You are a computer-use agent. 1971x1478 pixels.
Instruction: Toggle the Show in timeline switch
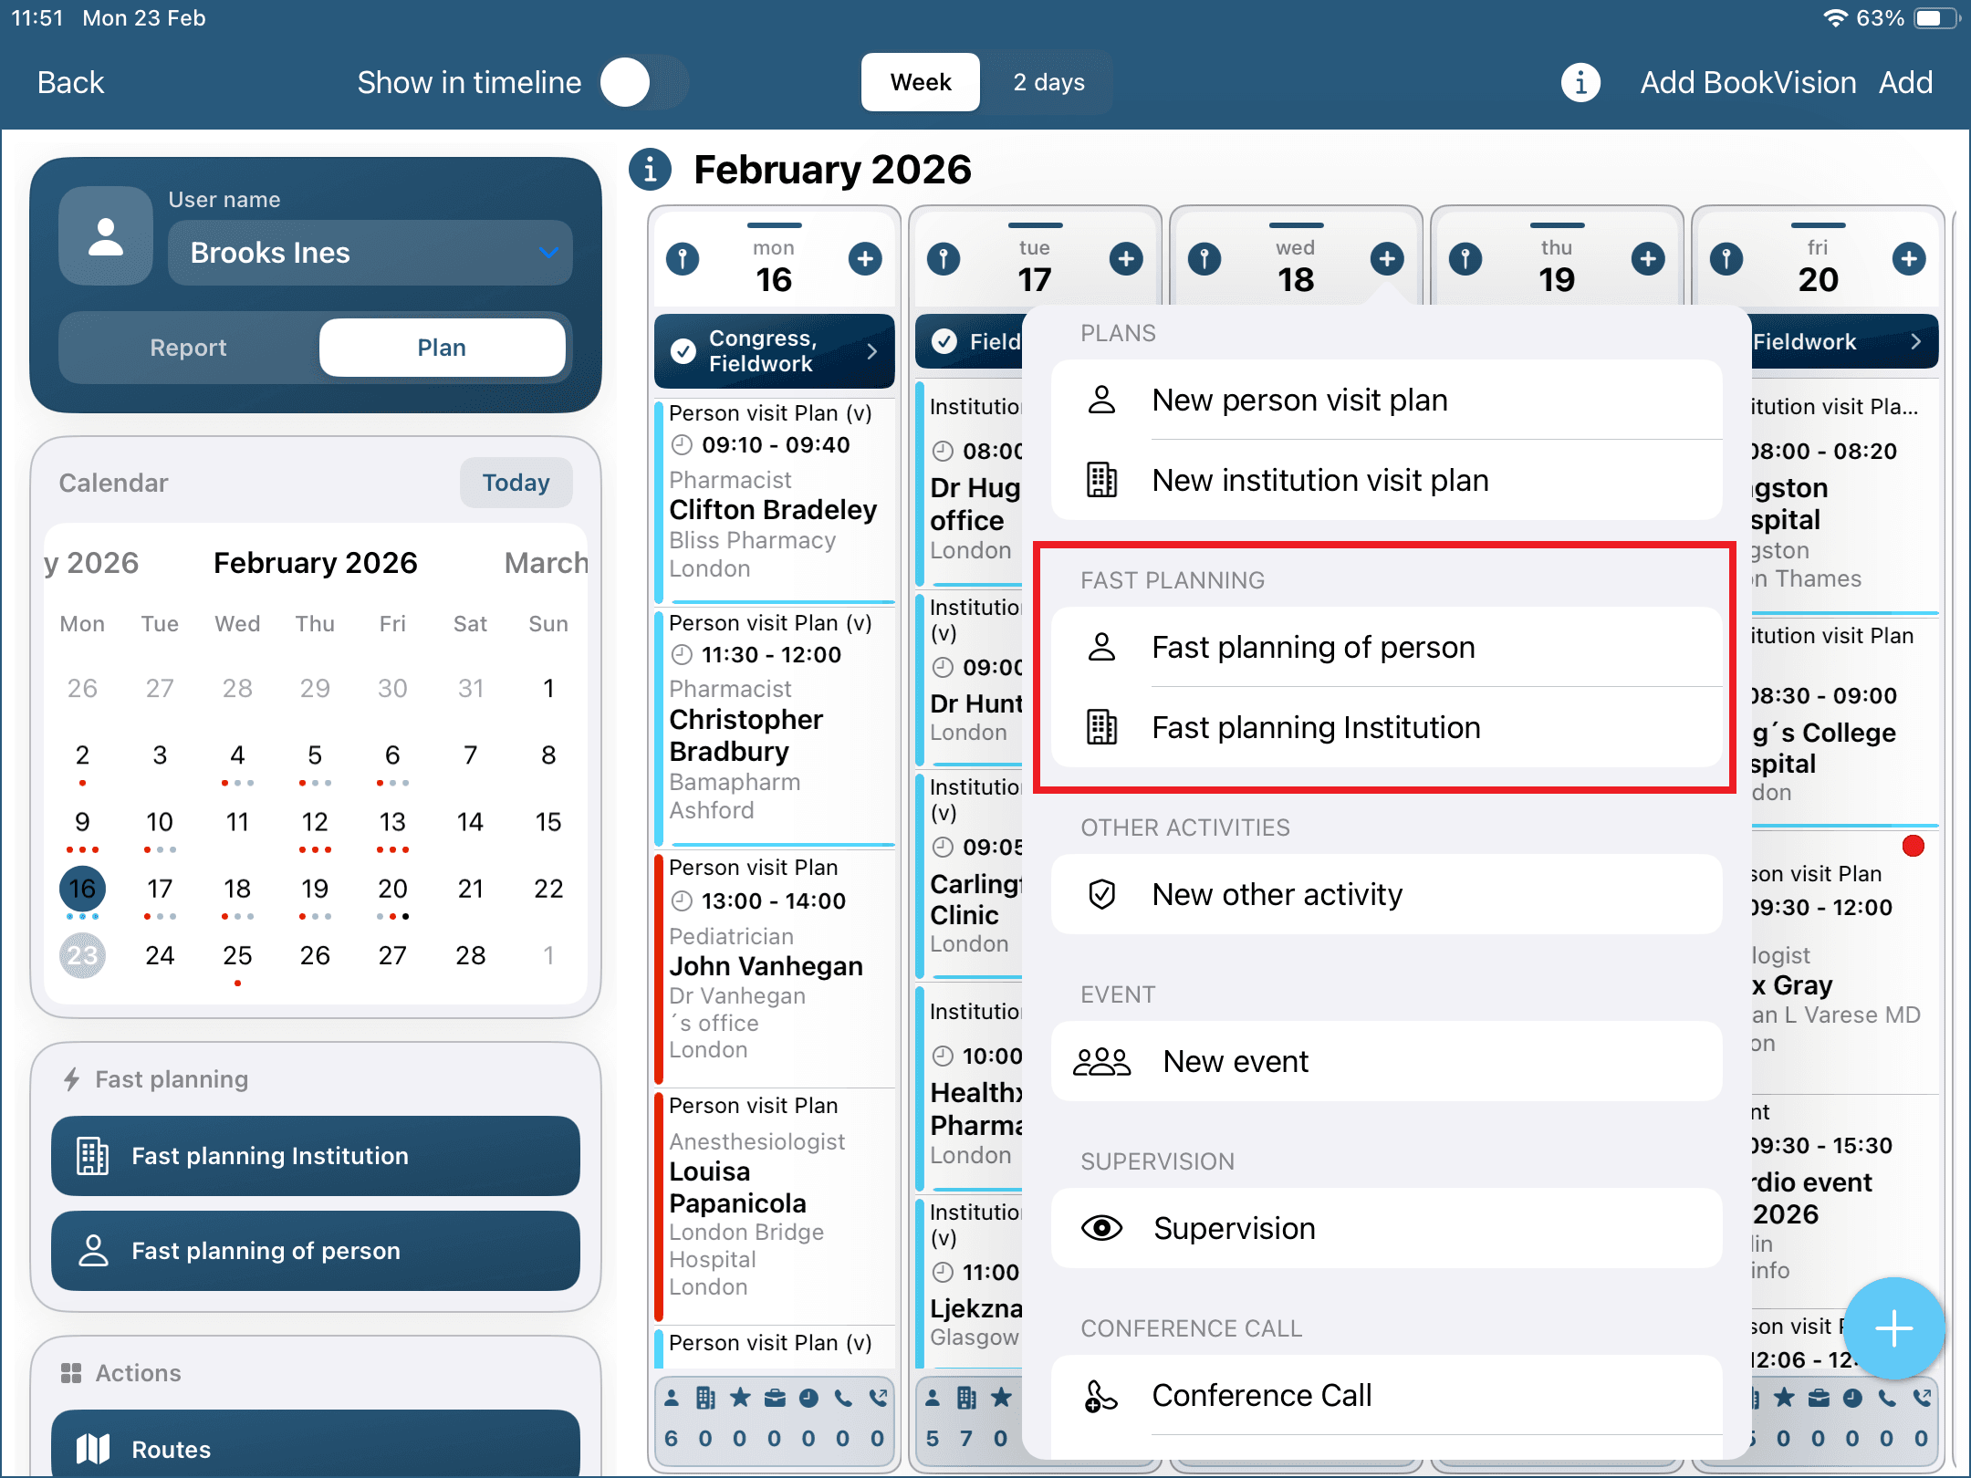click(643, 83)
